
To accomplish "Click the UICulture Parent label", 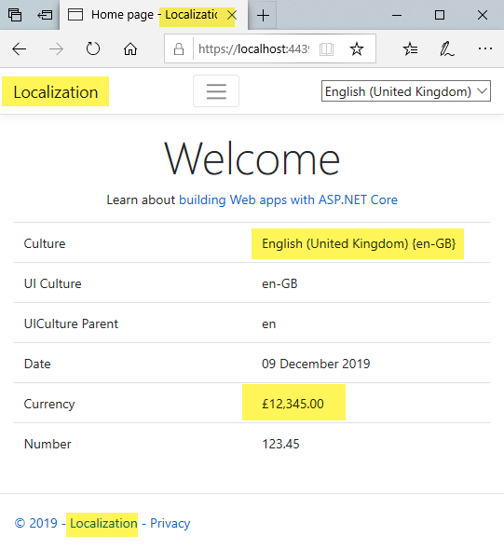I will point(71,323).
